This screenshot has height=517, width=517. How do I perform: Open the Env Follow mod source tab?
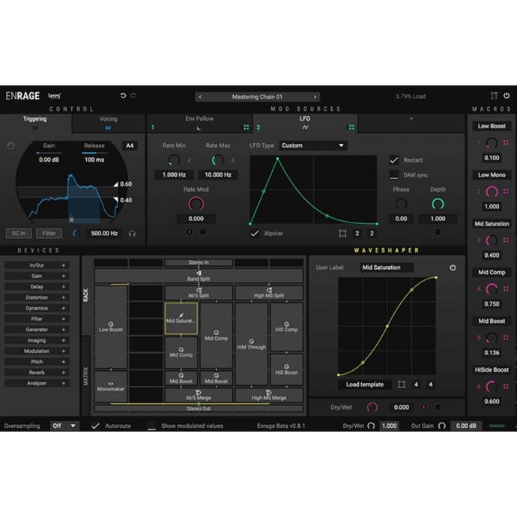(199, 123)
